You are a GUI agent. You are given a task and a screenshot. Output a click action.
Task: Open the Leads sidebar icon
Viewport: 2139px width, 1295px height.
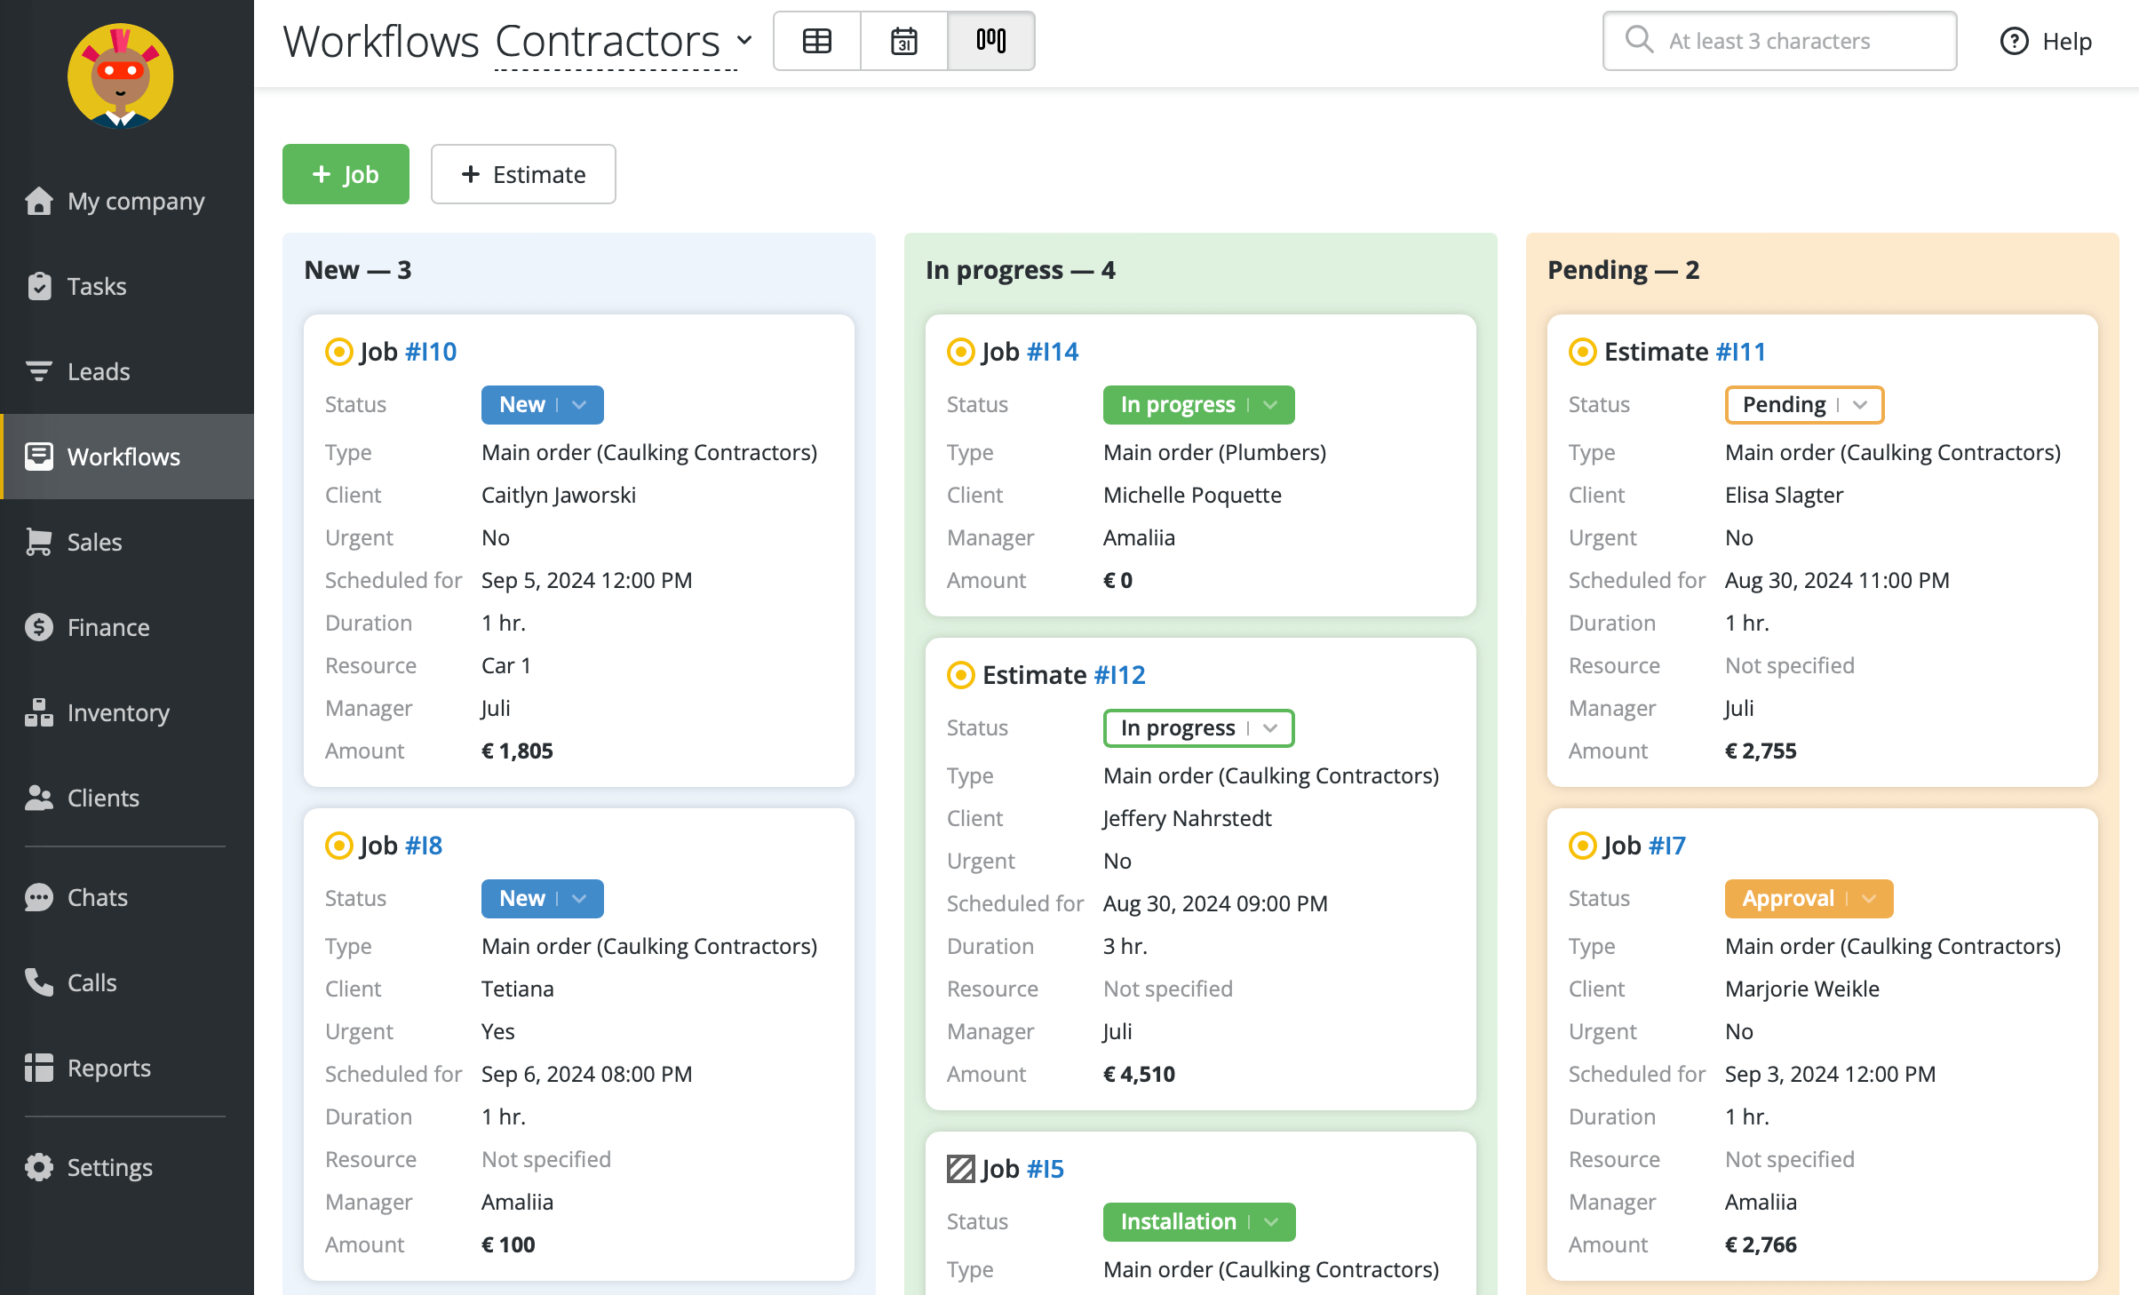pos(40,371)
